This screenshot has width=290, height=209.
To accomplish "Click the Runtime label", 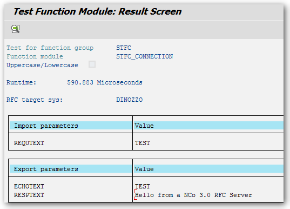I will (x=22, y=82).
